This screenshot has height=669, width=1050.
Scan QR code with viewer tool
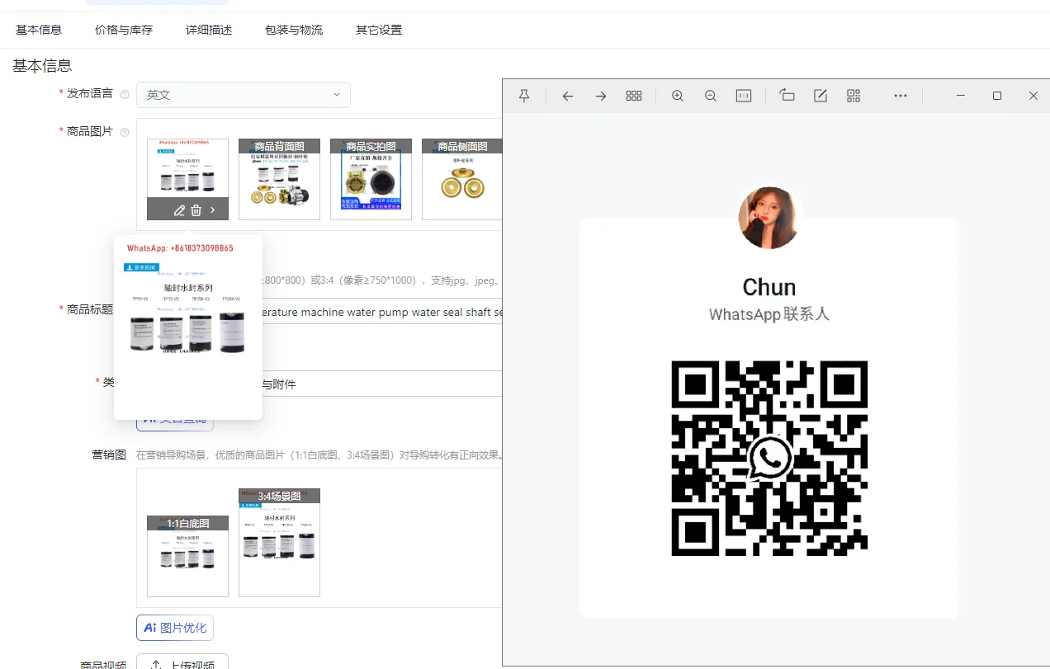854,96
